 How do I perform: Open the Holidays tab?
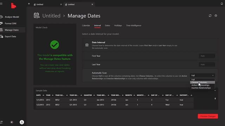point(118,26)
